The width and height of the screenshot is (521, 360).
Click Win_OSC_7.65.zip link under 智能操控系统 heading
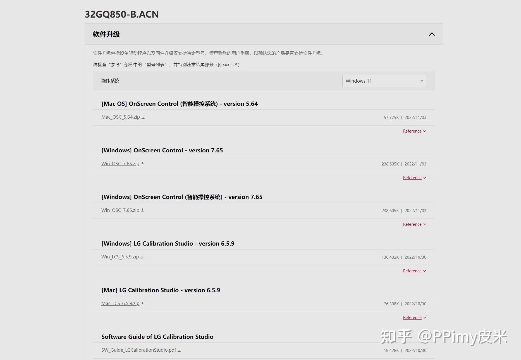tap(120, 210)
